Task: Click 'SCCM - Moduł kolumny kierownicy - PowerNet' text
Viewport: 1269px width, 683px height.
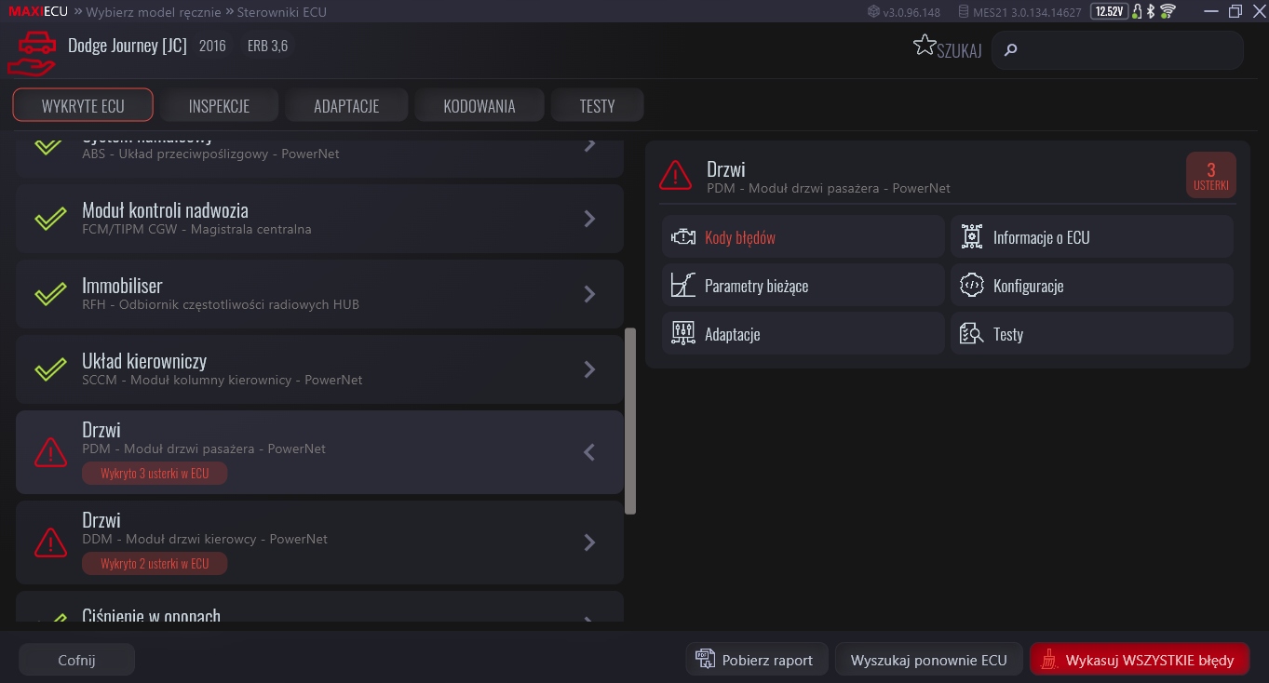Action: [223, 380]
